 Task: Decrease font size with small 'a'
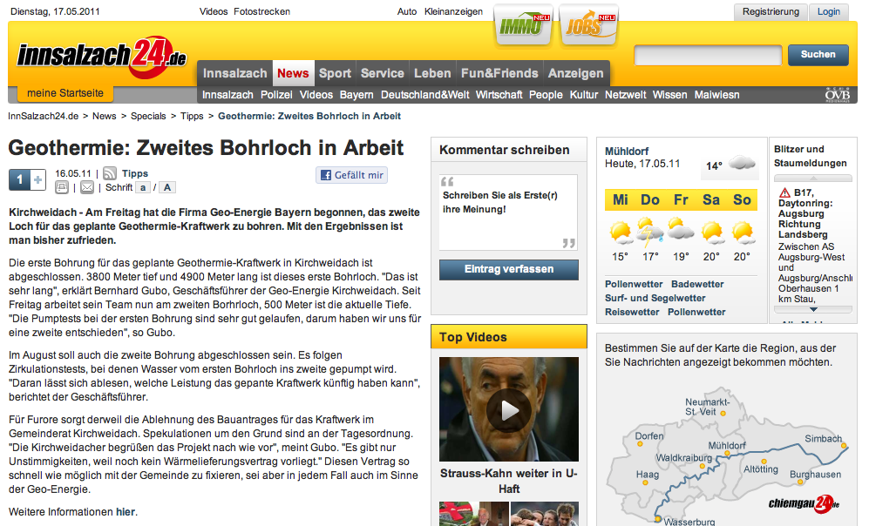pyautogui.click(x=143, y=188)
